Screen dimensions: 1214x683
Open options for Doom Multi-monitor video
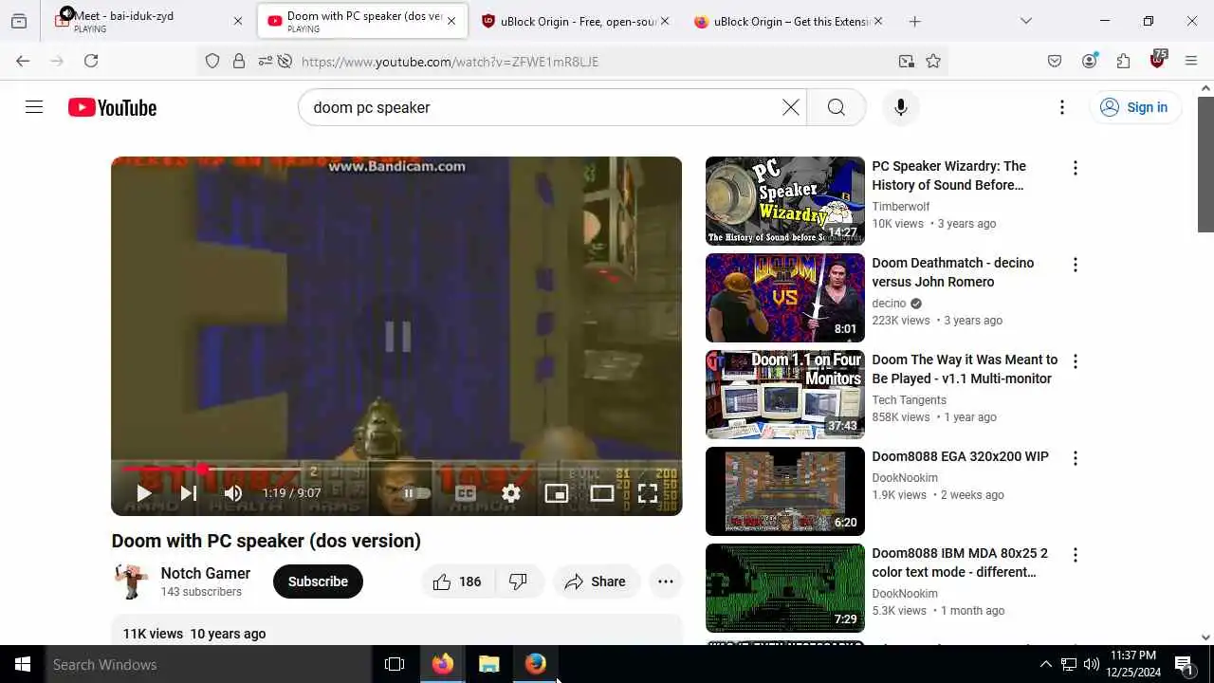(x=1075, y=361)
